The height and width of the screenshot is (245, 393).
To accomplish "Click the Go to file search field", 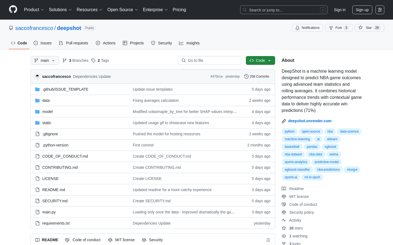I will 210,60.
